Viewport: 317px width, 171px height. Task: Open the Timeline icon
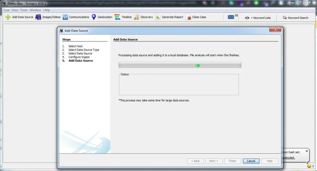click(117, 17)
